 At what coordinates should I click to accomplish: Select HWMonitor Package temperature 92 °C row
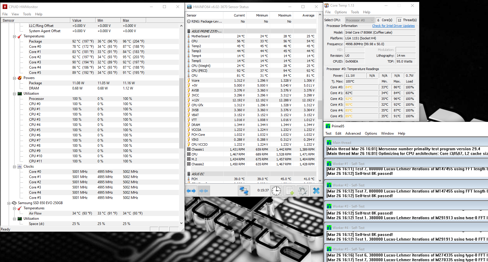pyautogui.click(x=90, y=41)
